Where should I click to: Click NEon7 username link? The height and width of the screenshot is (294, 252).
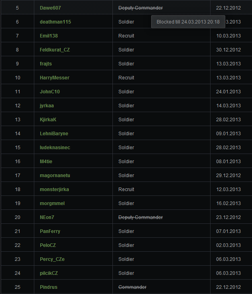coord(47,217)
